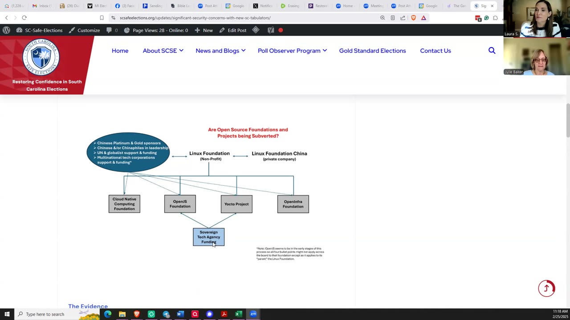Open the Yoast SEO icon in admin bar

271,30
